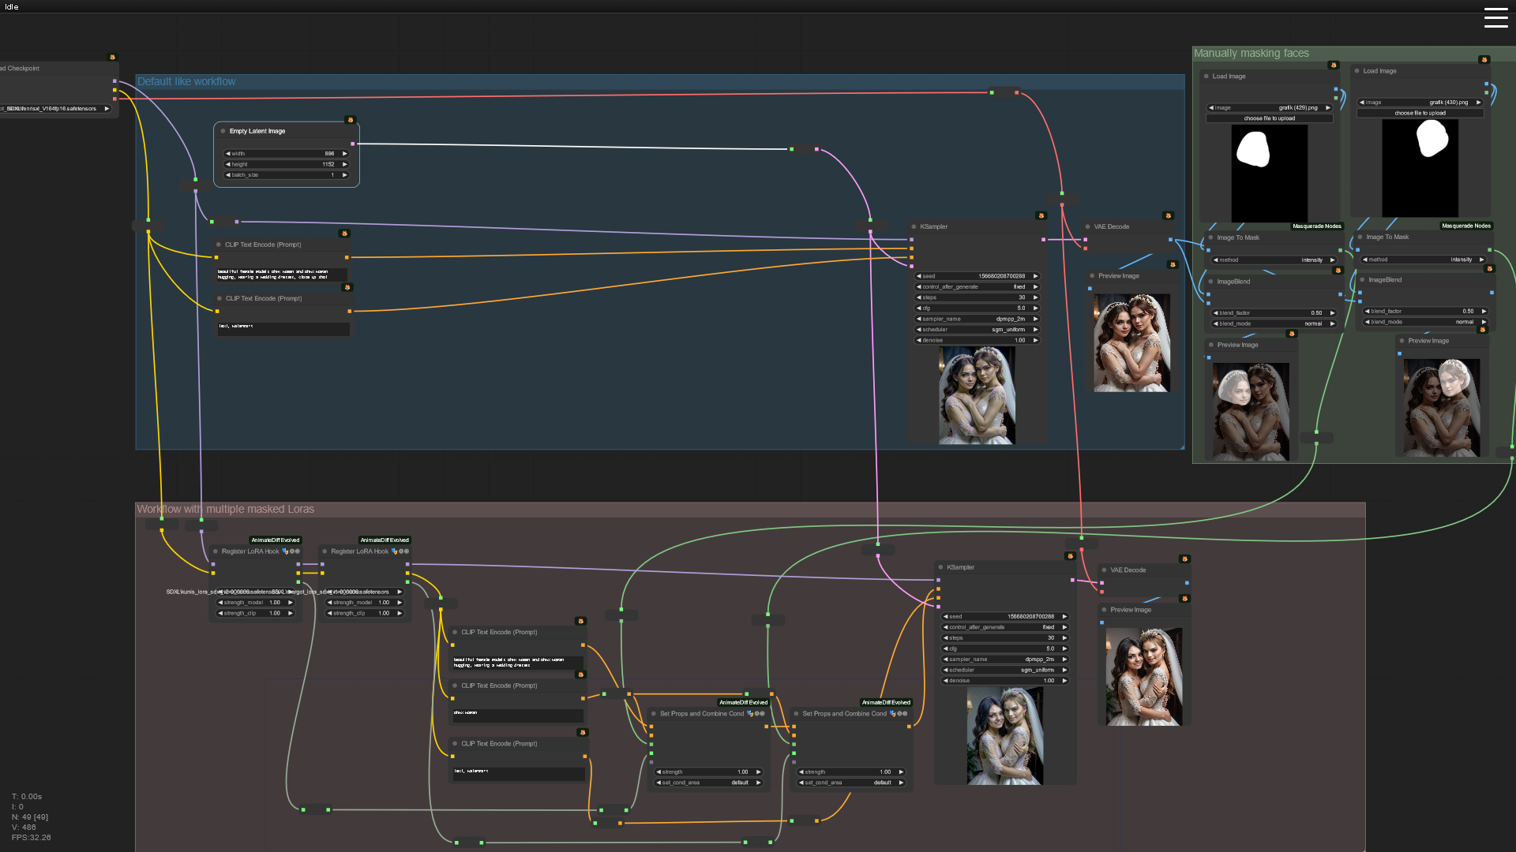
Task: Collapse left Image To Mask node via title dot
Action: coord(1210,237)
